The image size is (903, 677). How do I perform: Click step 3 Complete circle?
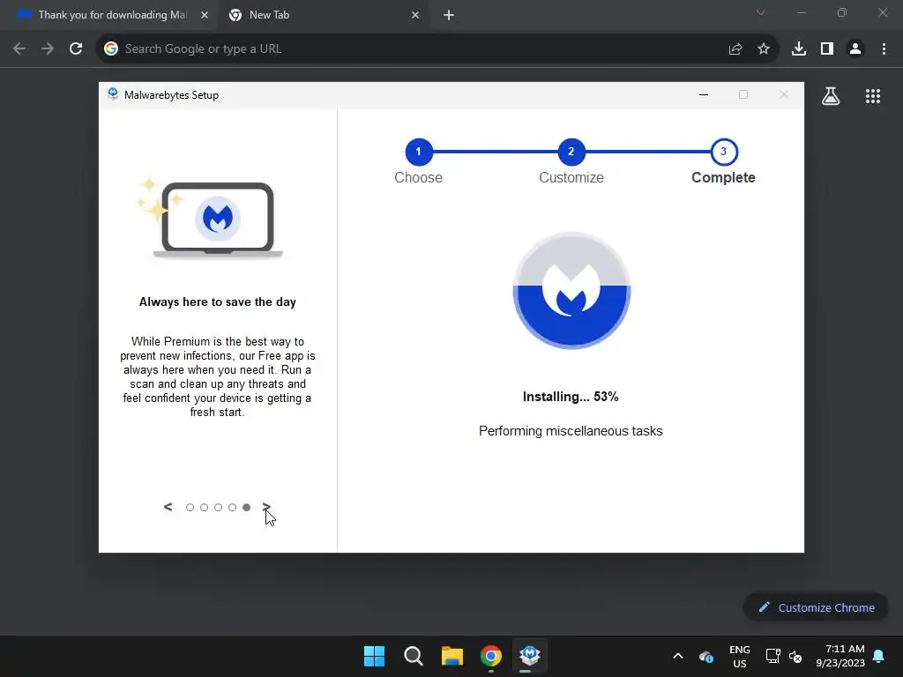tap(724, 152)
